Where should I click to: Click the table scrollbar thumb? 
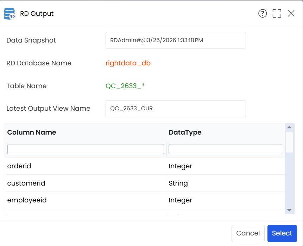point(289,142)
